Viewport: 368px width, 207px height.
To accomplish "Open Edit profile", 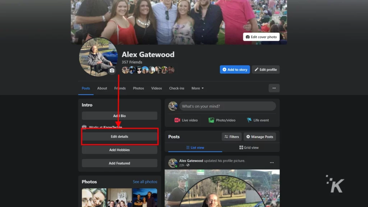I will point(266,69).
